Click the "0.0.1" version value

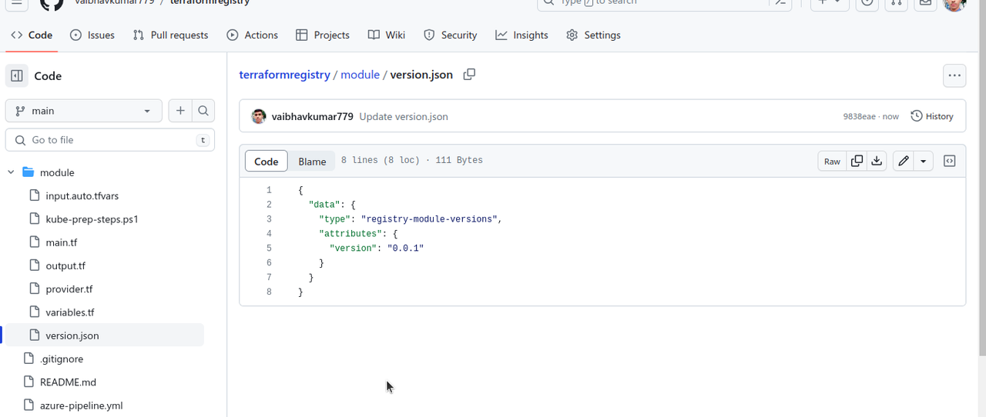pyautogui.click(x=406, y=249)
